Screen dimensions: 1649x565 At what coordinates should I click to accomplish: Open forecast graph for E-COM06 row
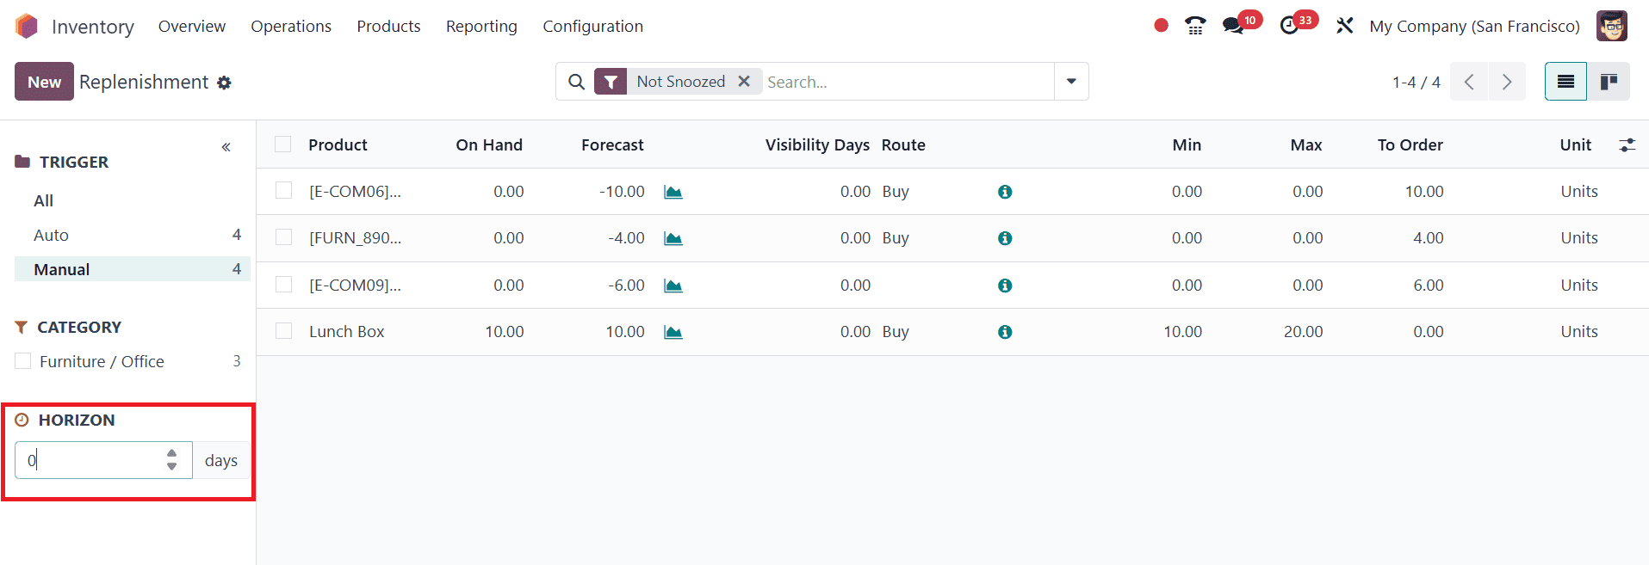click(673, 192)
